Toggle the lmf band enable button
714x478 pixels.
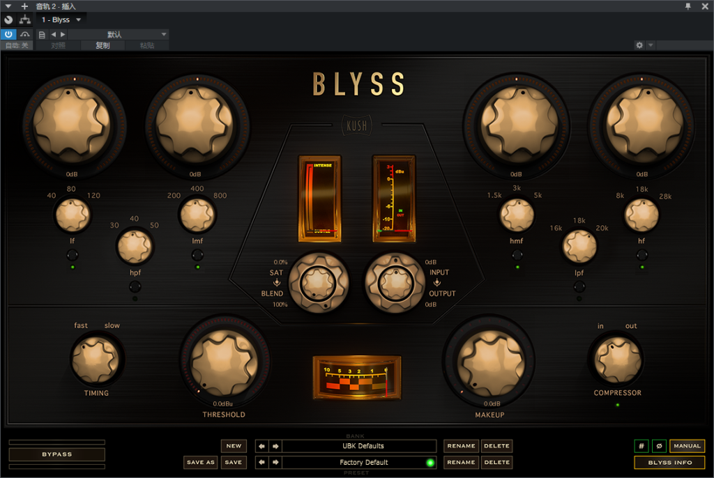(x=197, y=255)
